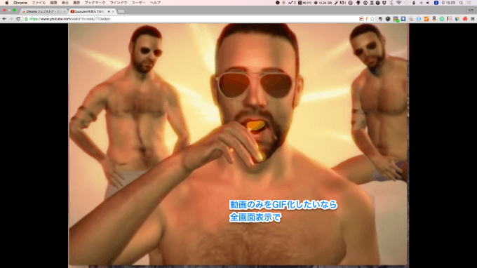477x268 pixels.
Task: Open the volume control in menu bar
Action: 428,3
